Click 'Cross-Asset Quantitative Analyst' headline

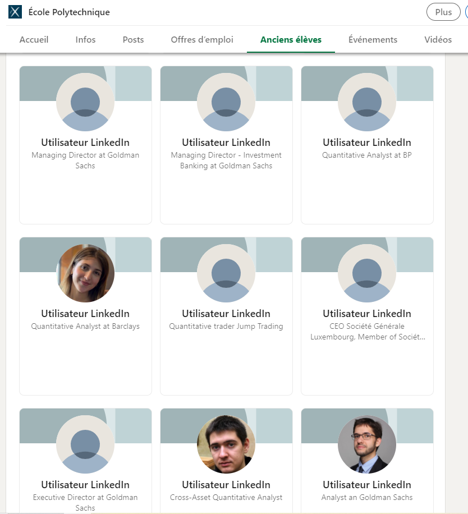tap(226, 497)
